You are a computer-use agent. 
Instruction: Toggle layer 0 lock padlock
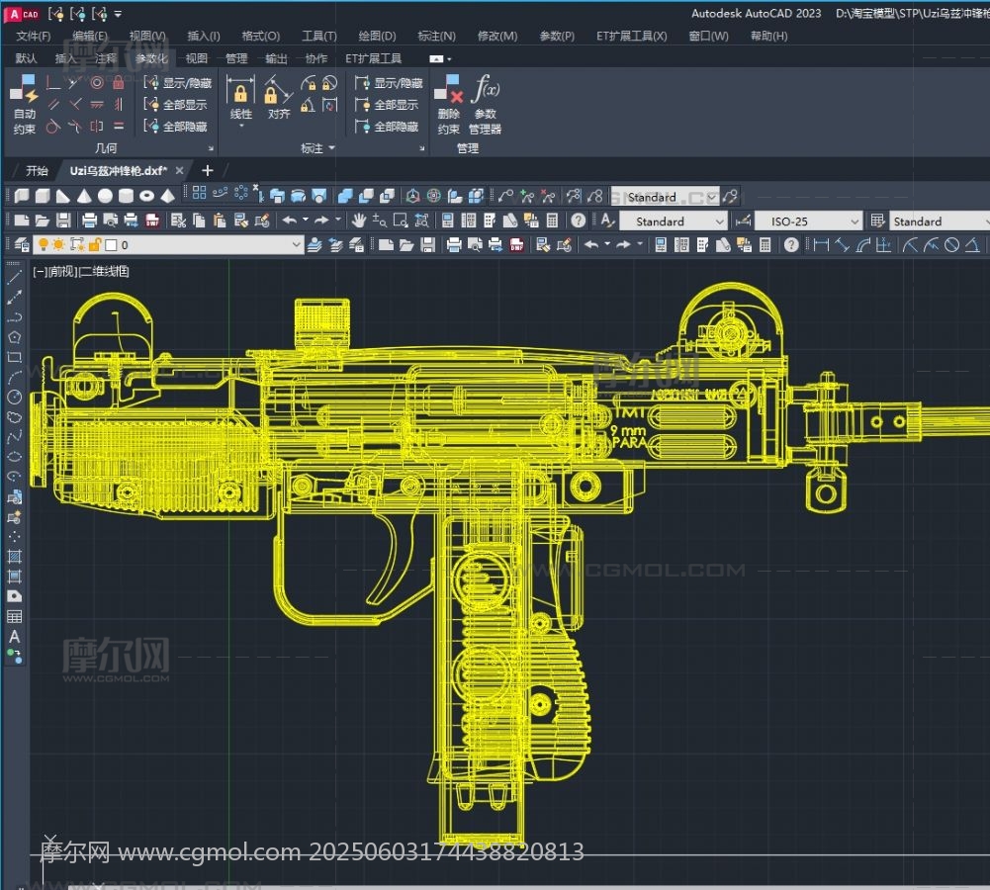95,245
